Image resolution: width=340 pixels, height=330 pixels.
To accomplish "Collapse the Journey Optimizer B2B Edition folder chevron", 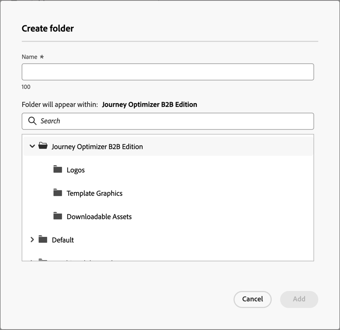I will point(32,146).
